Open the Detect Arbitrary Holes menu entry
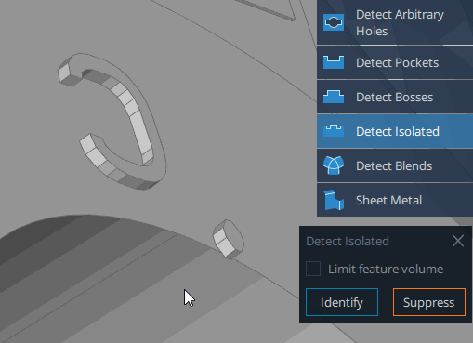 click(400, 22)
